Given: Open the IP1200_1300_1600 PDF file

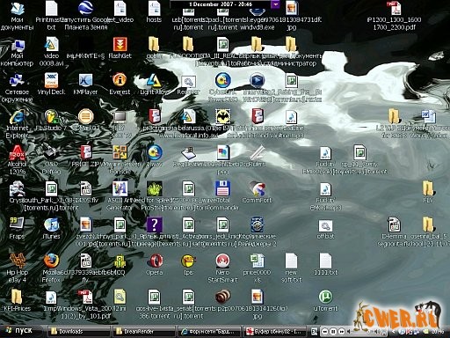Looking at the screenshot, I should point(395,16).
